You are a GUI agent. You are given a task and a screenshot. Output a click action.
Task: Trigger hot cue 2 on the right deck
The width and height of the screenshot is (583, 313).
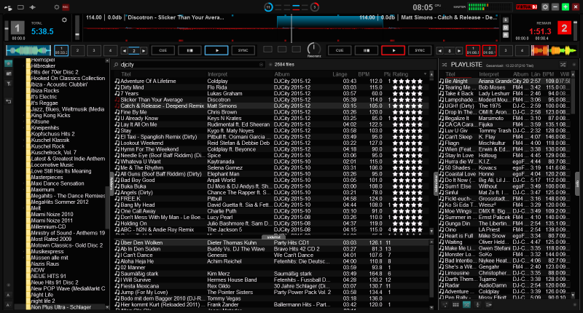pos(489,50)
